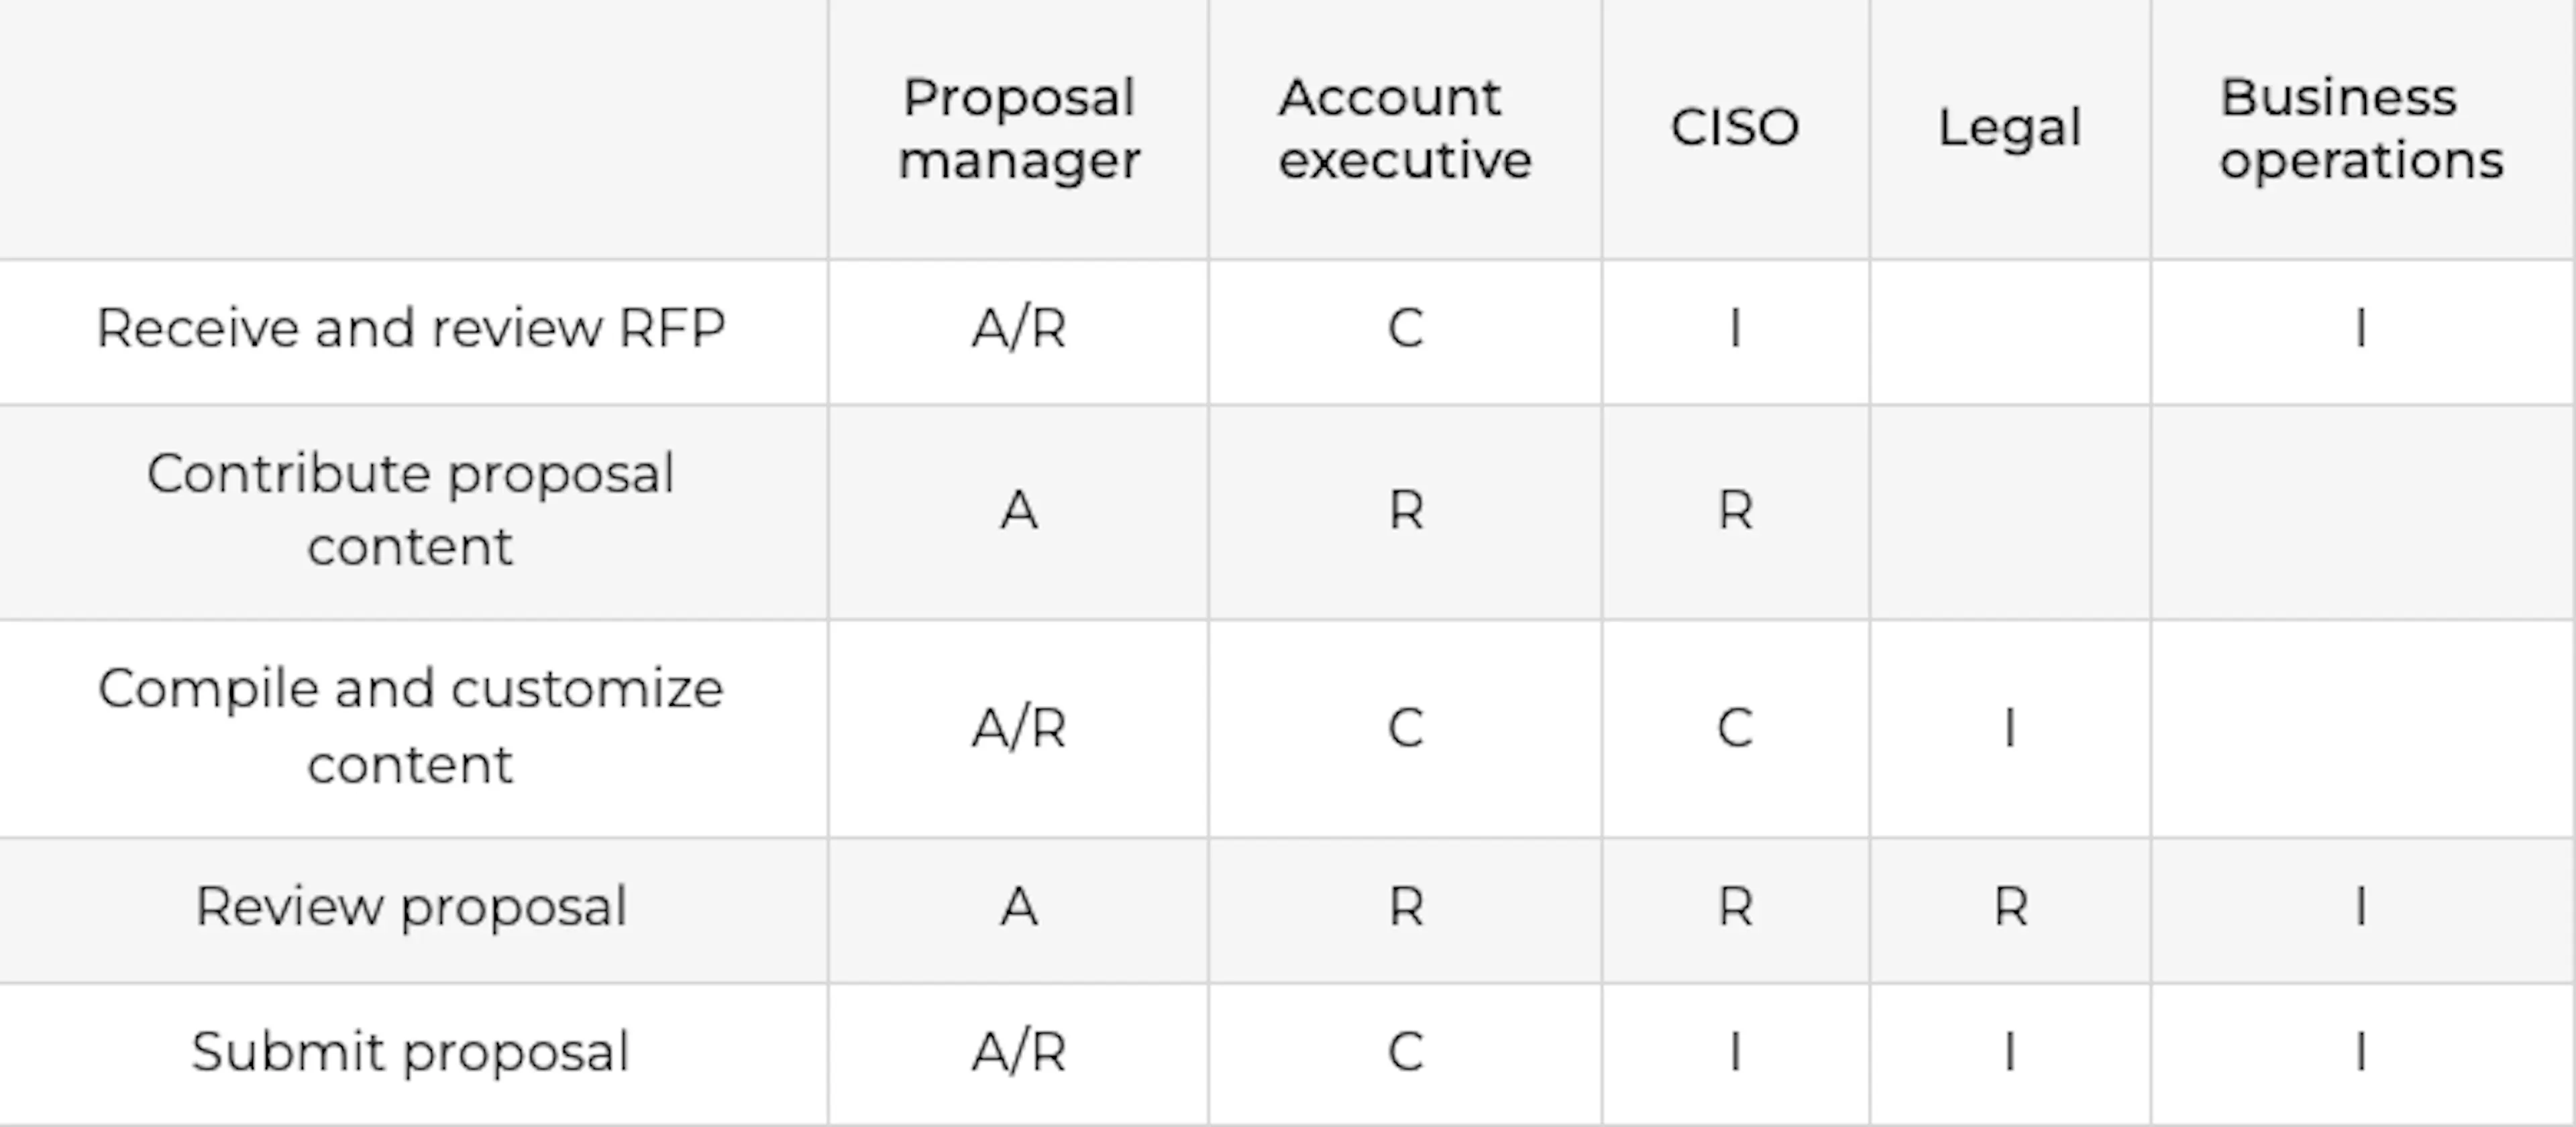
Task: Select the Contribute proposal content row label
Action: (x=411, y=510)
